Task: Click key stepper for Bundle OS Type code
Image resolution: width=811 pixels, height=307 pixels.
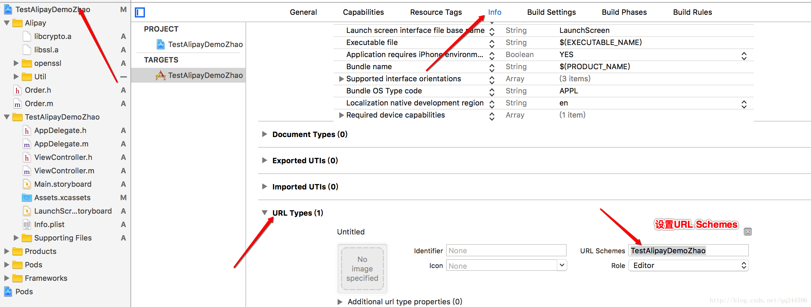Action: coord(492,92)
